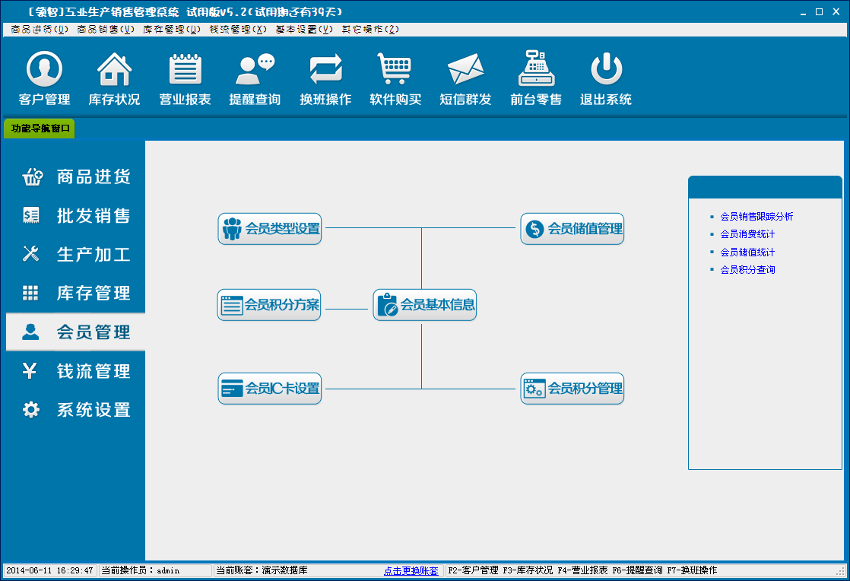Select 系统设置 in the left sidebar

[76, 410]
